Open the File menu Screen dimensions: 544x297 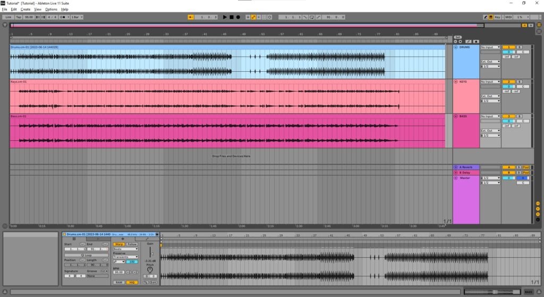tap(4, 10)
